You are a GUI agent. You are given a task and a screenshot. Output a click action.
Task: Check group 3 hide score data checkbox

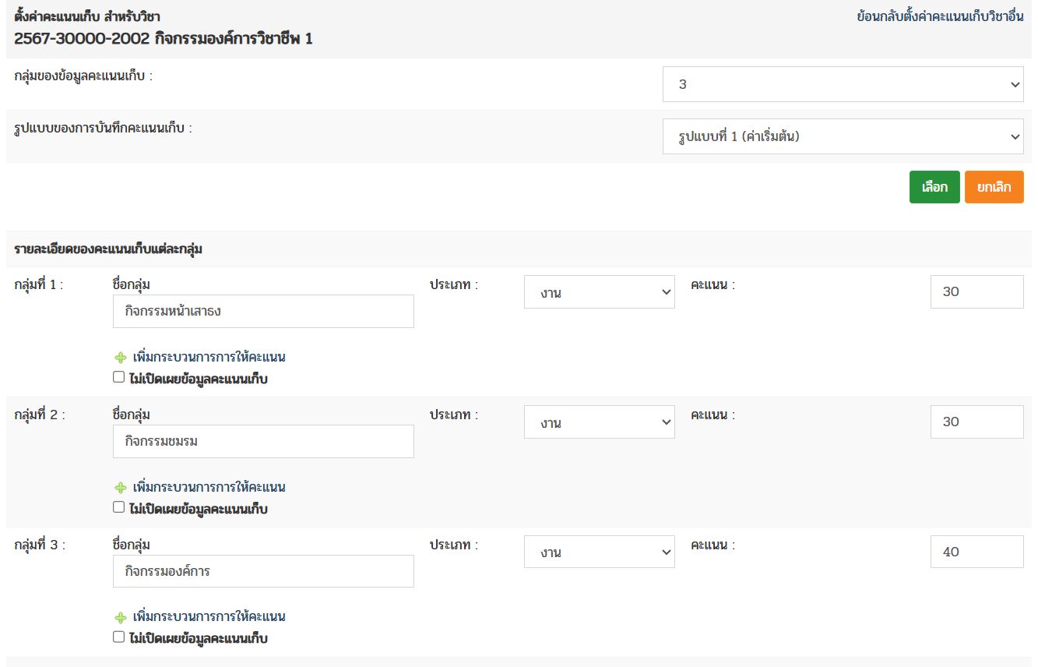tap(118, 637)
